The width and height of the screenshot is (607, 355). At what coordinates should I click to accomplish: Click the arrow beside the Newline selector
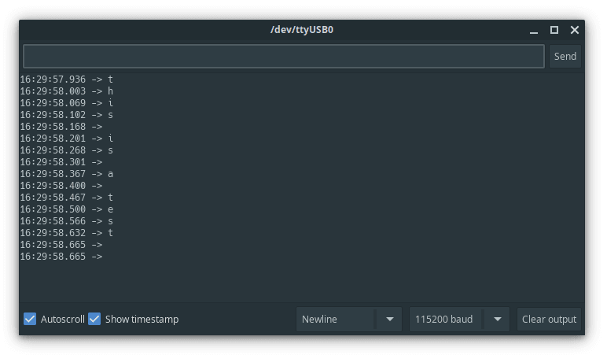tap(389, 319)
